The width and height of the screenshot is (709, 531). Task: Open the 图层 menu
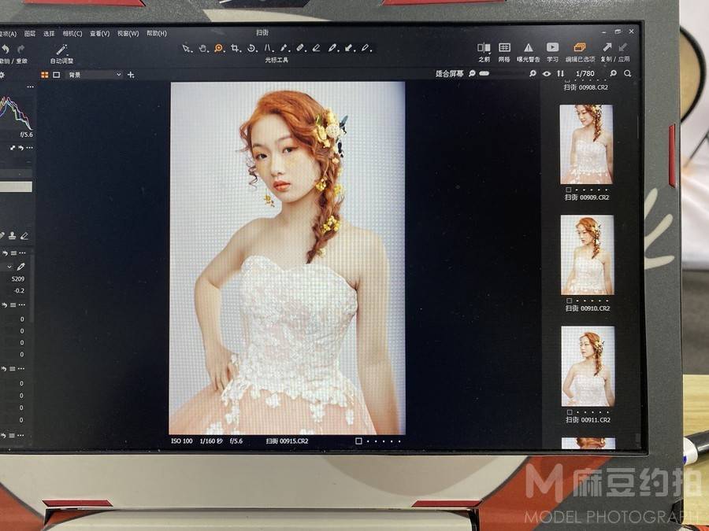tap(30, 34)
